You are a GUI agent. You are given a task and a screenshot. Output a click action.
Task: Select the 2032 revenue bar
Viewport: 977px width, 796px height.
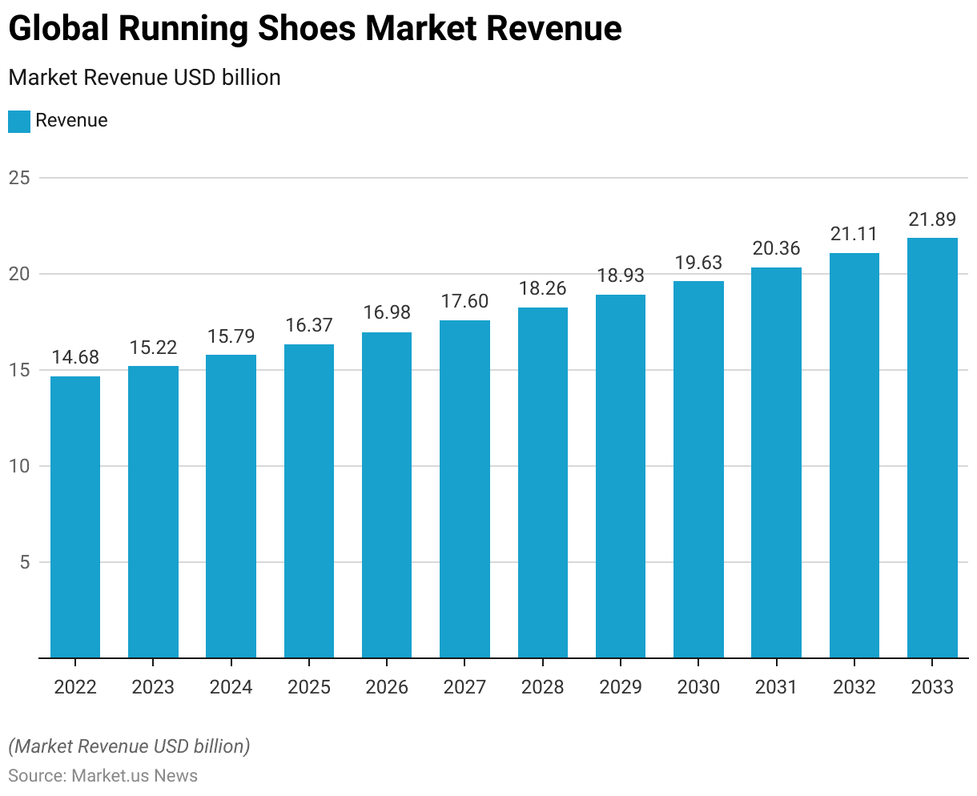[x=854, y=456]
